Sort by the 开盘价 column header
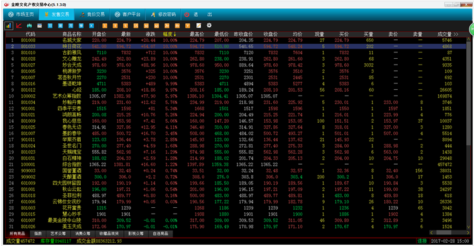 coord(99,34)
